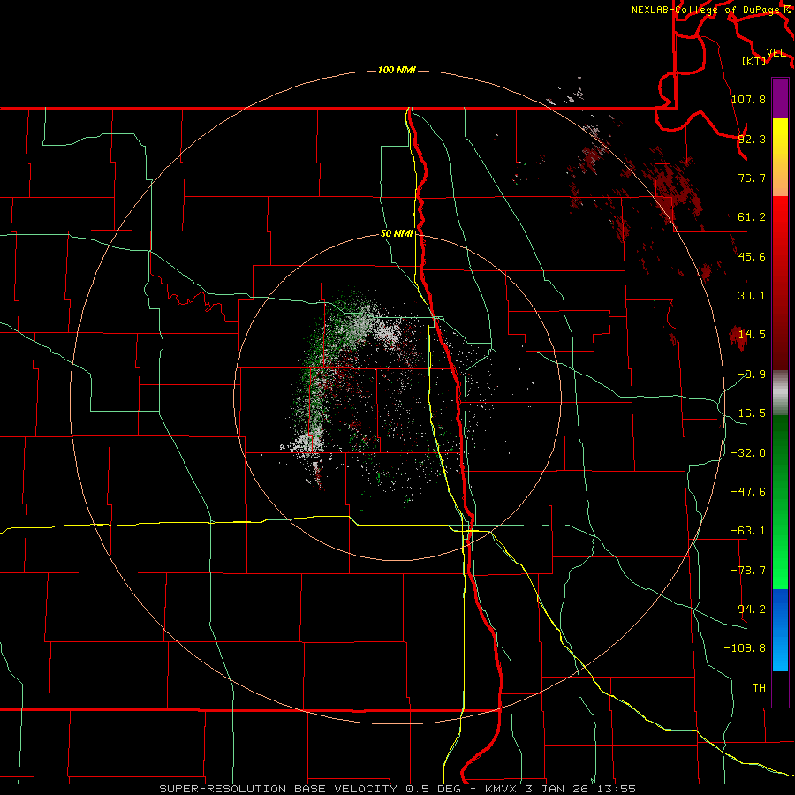The height and width of the screenshot is (795, 795).
Task: Click the 14.5 legend value
Action: pyautogui.click(x=752, y=335)
